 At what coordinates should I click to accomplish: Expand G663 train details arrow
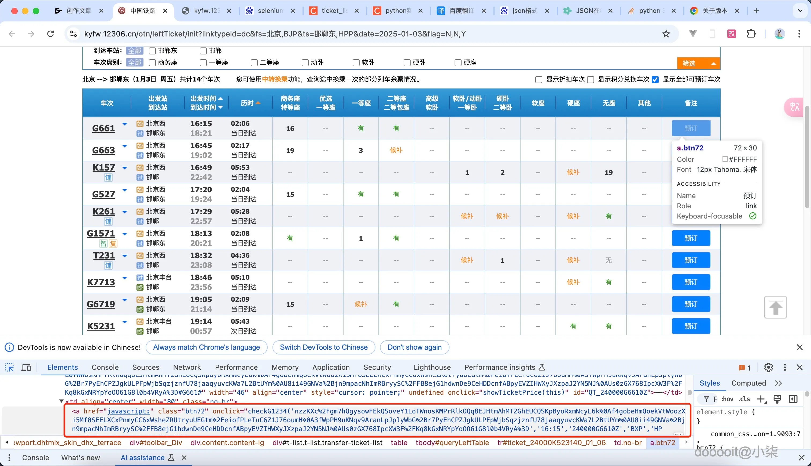pos(125,146)
